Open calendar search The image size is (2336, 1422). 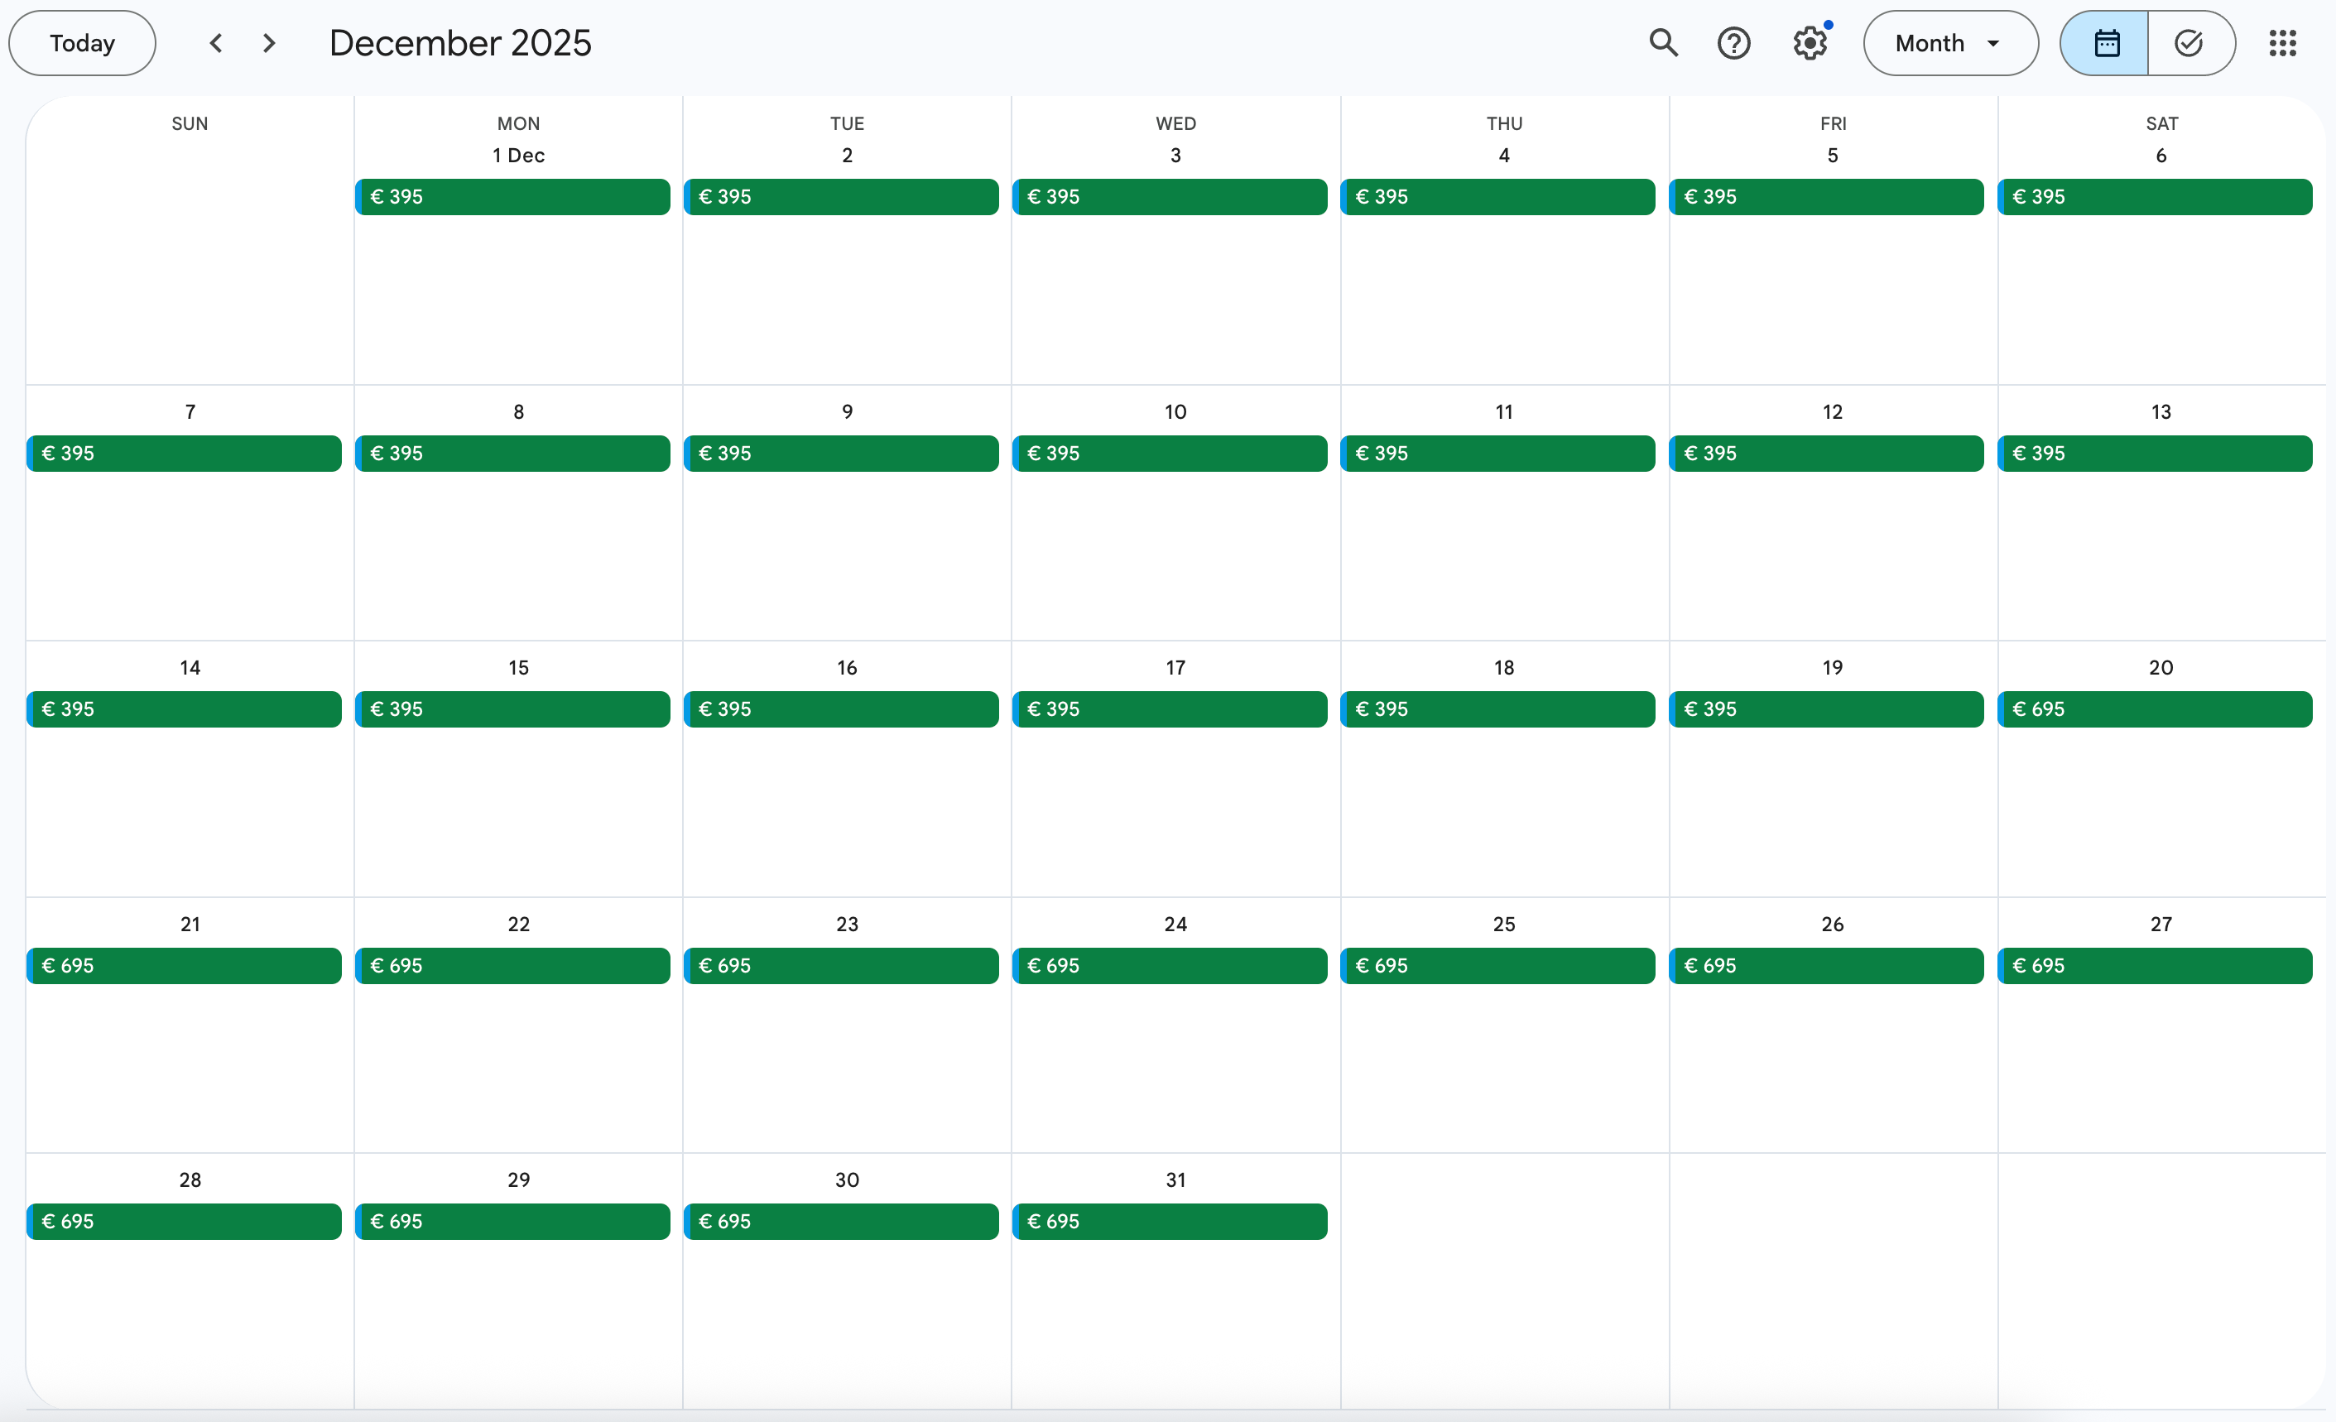(x=1663, y=43)
